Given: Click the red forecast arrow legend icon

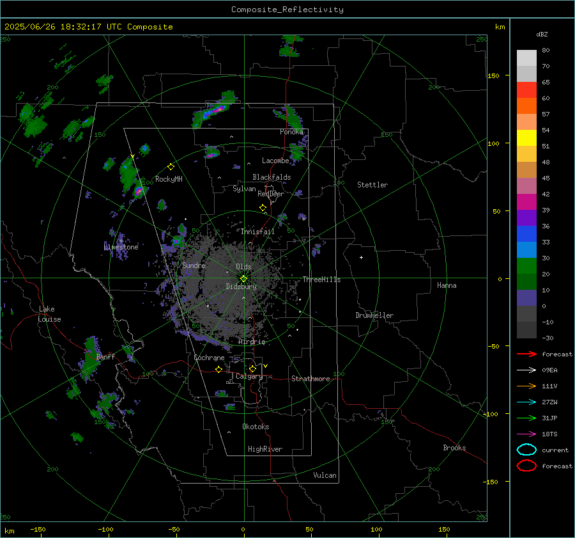Looking at the screenshot, I should 526,354.
